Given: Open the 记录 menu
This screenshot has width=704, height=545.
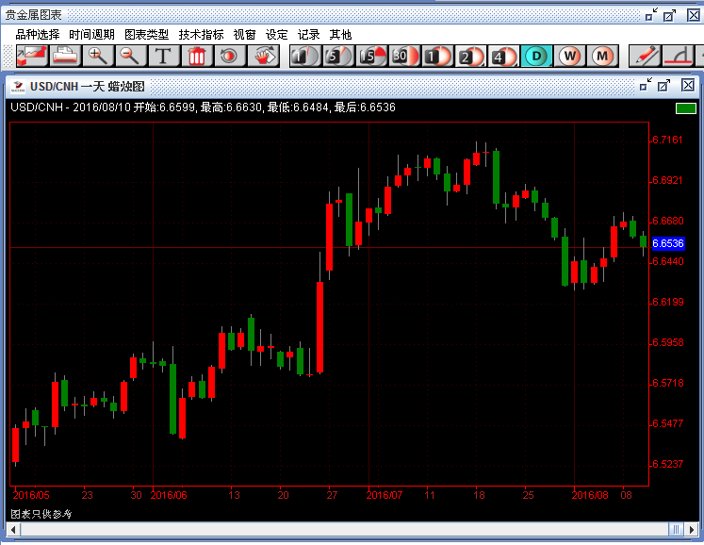Looking at the screenshot, I should pyautogui.click(x=309, y=35).
